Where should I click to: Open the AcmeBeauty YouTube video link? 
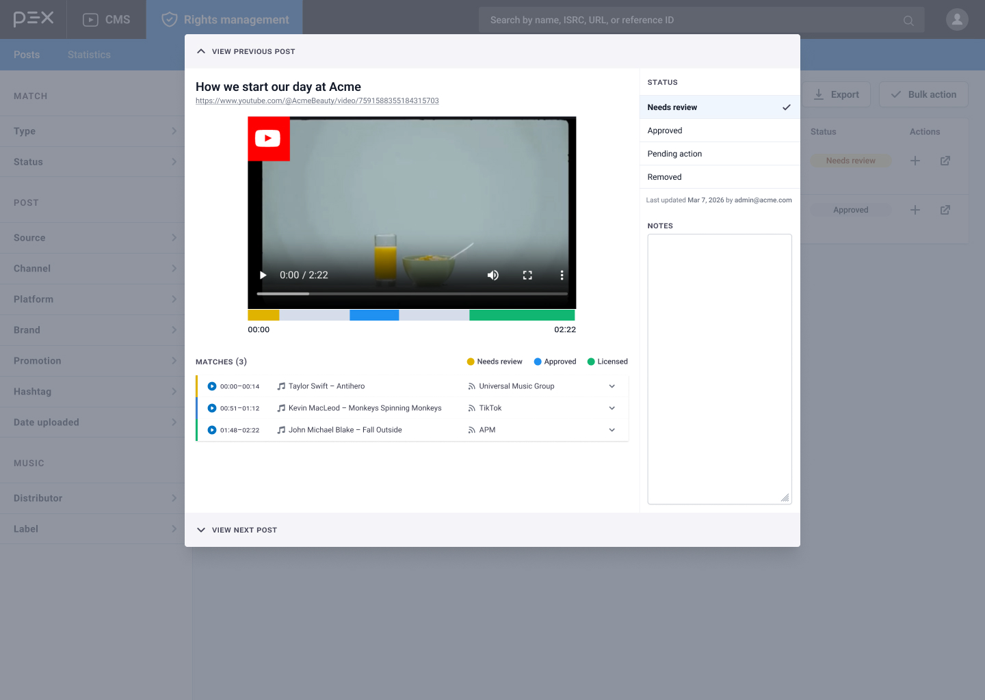tap(317, 100)
